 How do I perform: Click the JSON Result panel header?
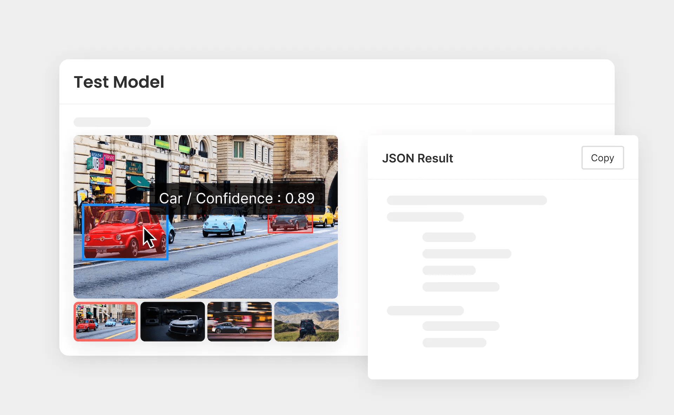click(417, 159)
